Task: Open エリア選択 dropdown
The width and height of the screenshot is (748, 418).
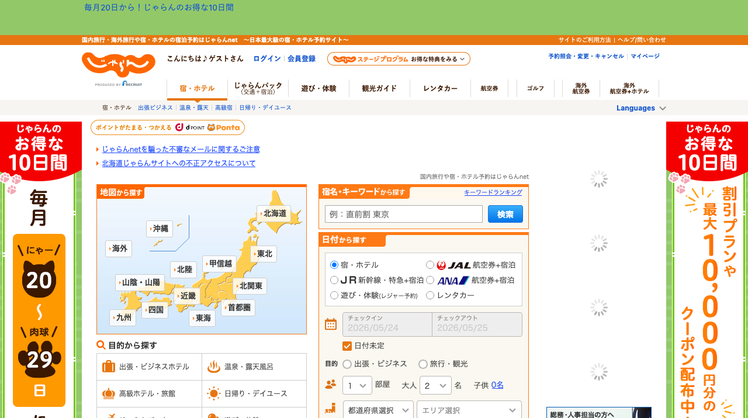Action: (469, 410)
